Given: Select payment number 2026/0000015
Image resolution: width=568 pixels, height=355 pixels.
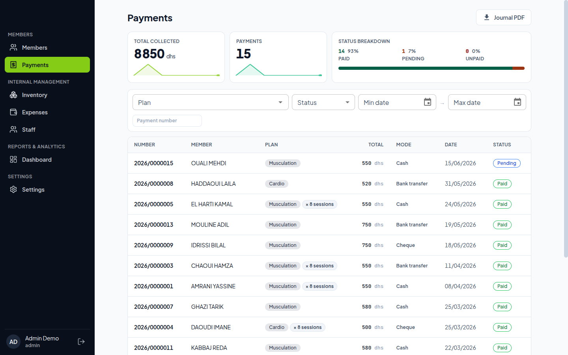Looking at the screenshot, I should [153, 163].
